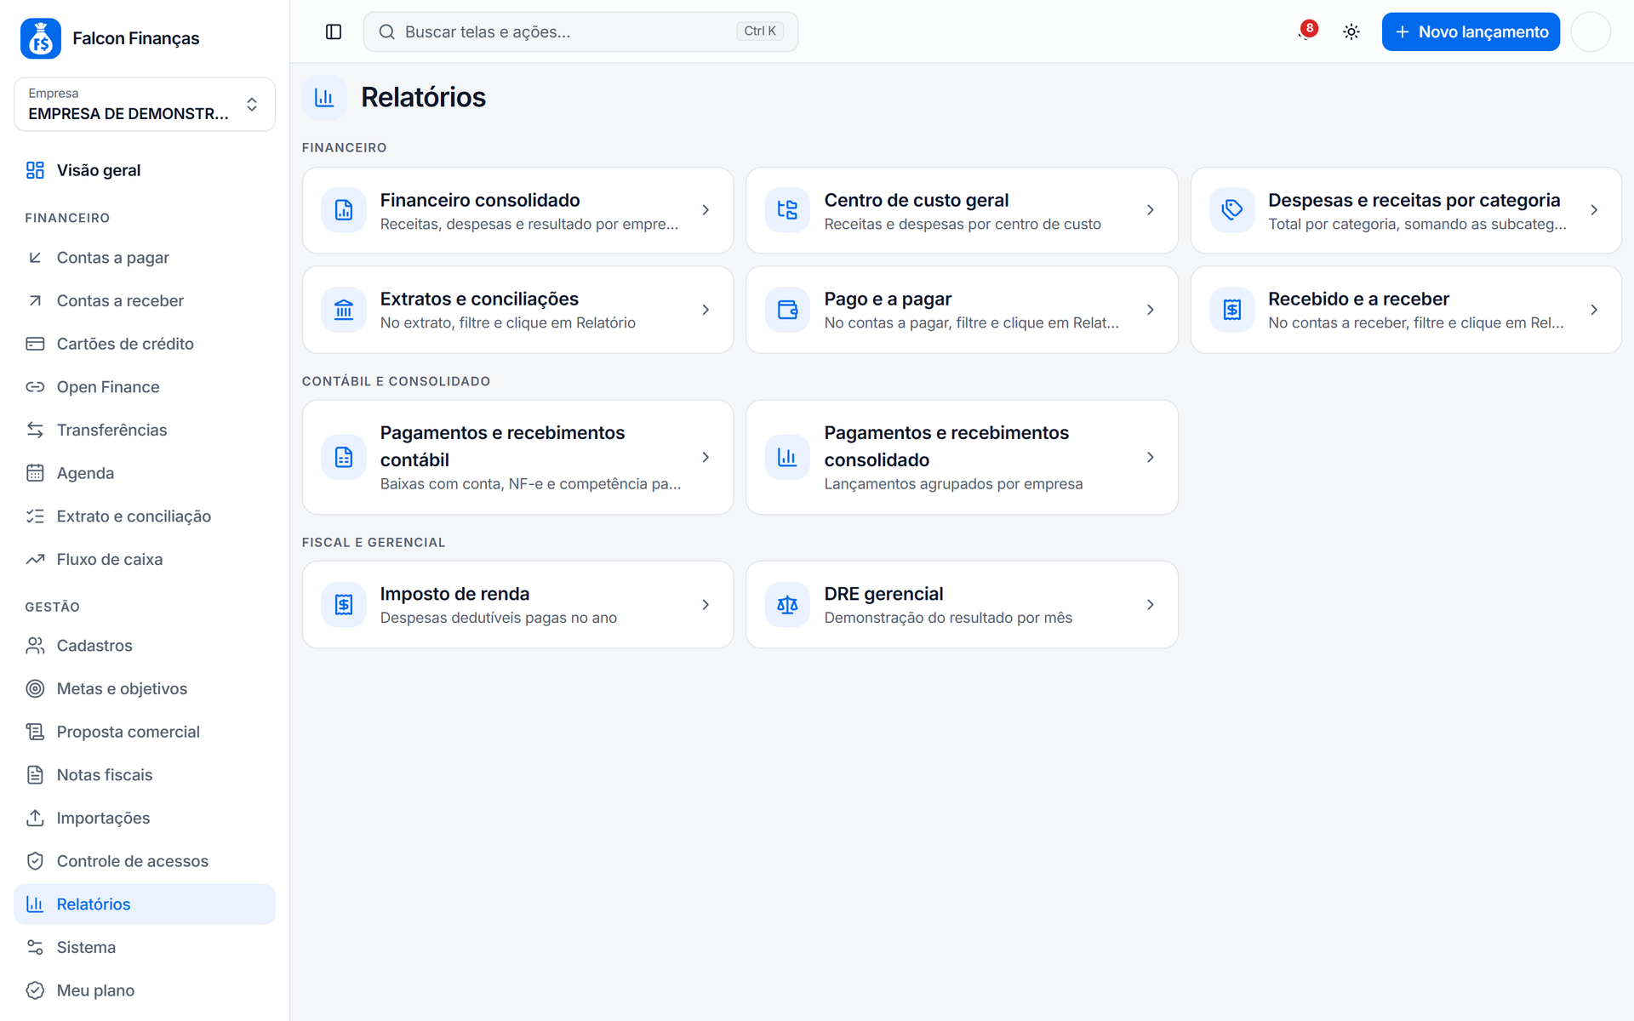Click the Pagamentos e recebimentos consolidado chart icon
Viewport: 1634px width, 1021px height.
(787, 457)
